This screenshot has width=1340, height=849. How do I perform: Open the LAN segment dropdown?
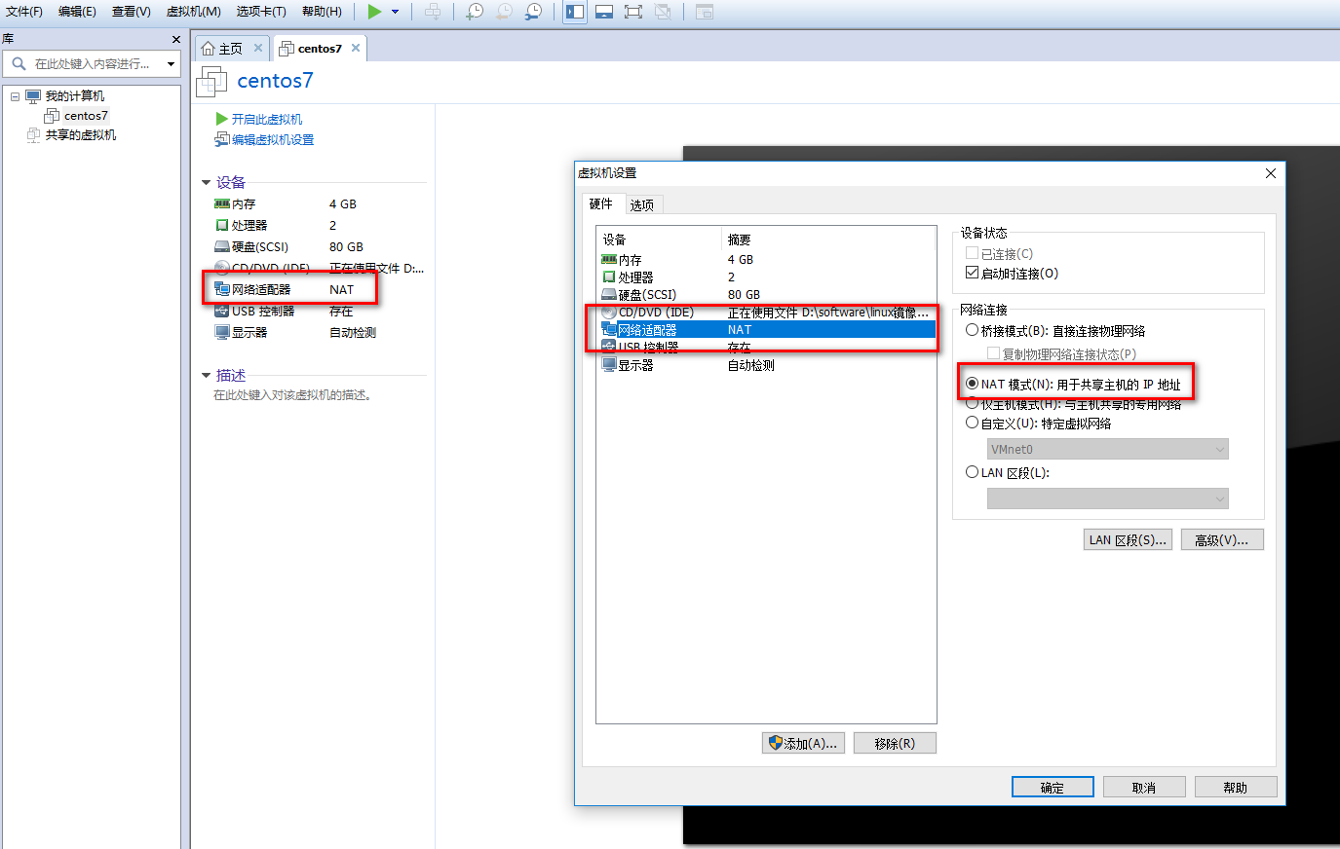click(1107, 499)
